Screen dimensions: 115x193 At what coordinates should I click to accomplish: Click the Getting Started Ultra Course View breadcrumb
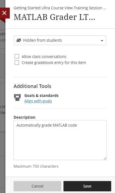[60, 8]
